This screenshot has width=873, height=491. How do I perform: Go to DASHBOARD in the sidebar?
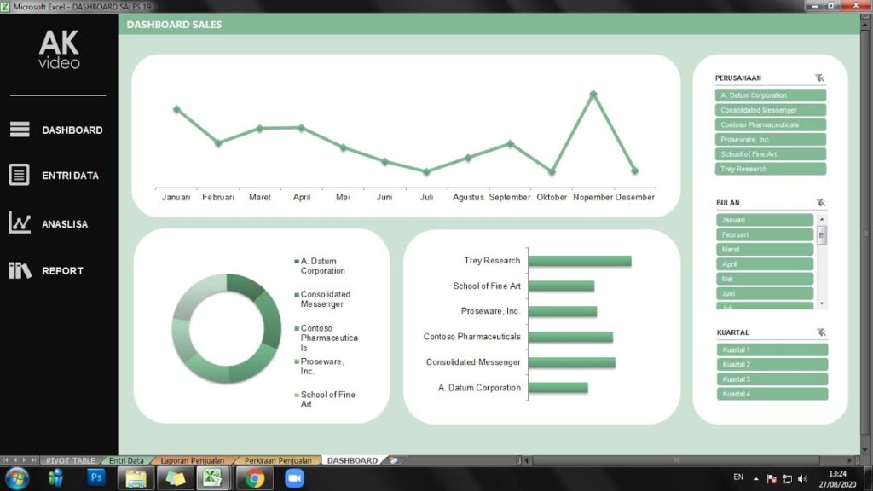tap(72, 130)
